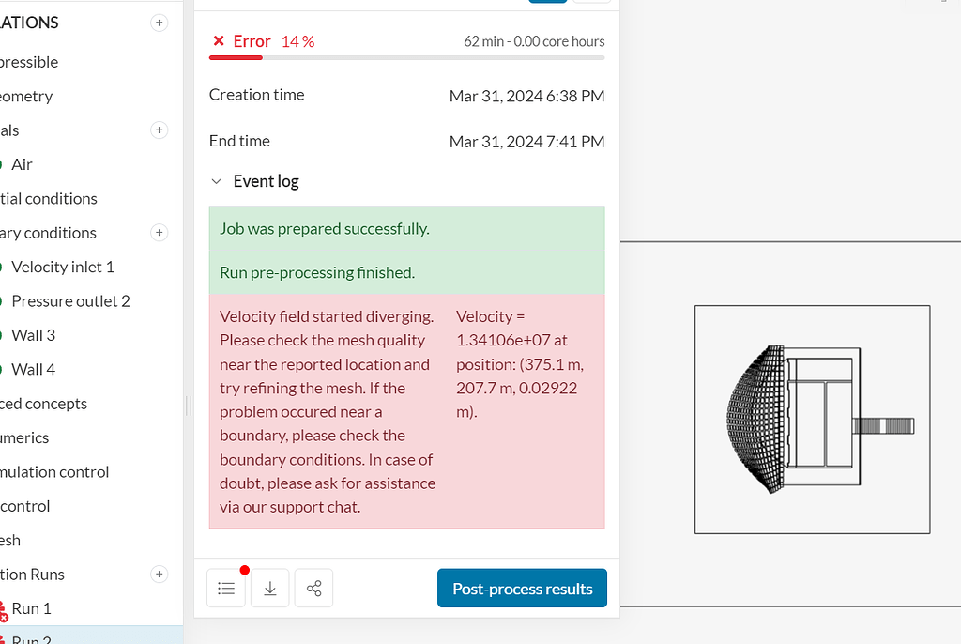
Task: Click the Post-process results button
Action: click(522, 588)
